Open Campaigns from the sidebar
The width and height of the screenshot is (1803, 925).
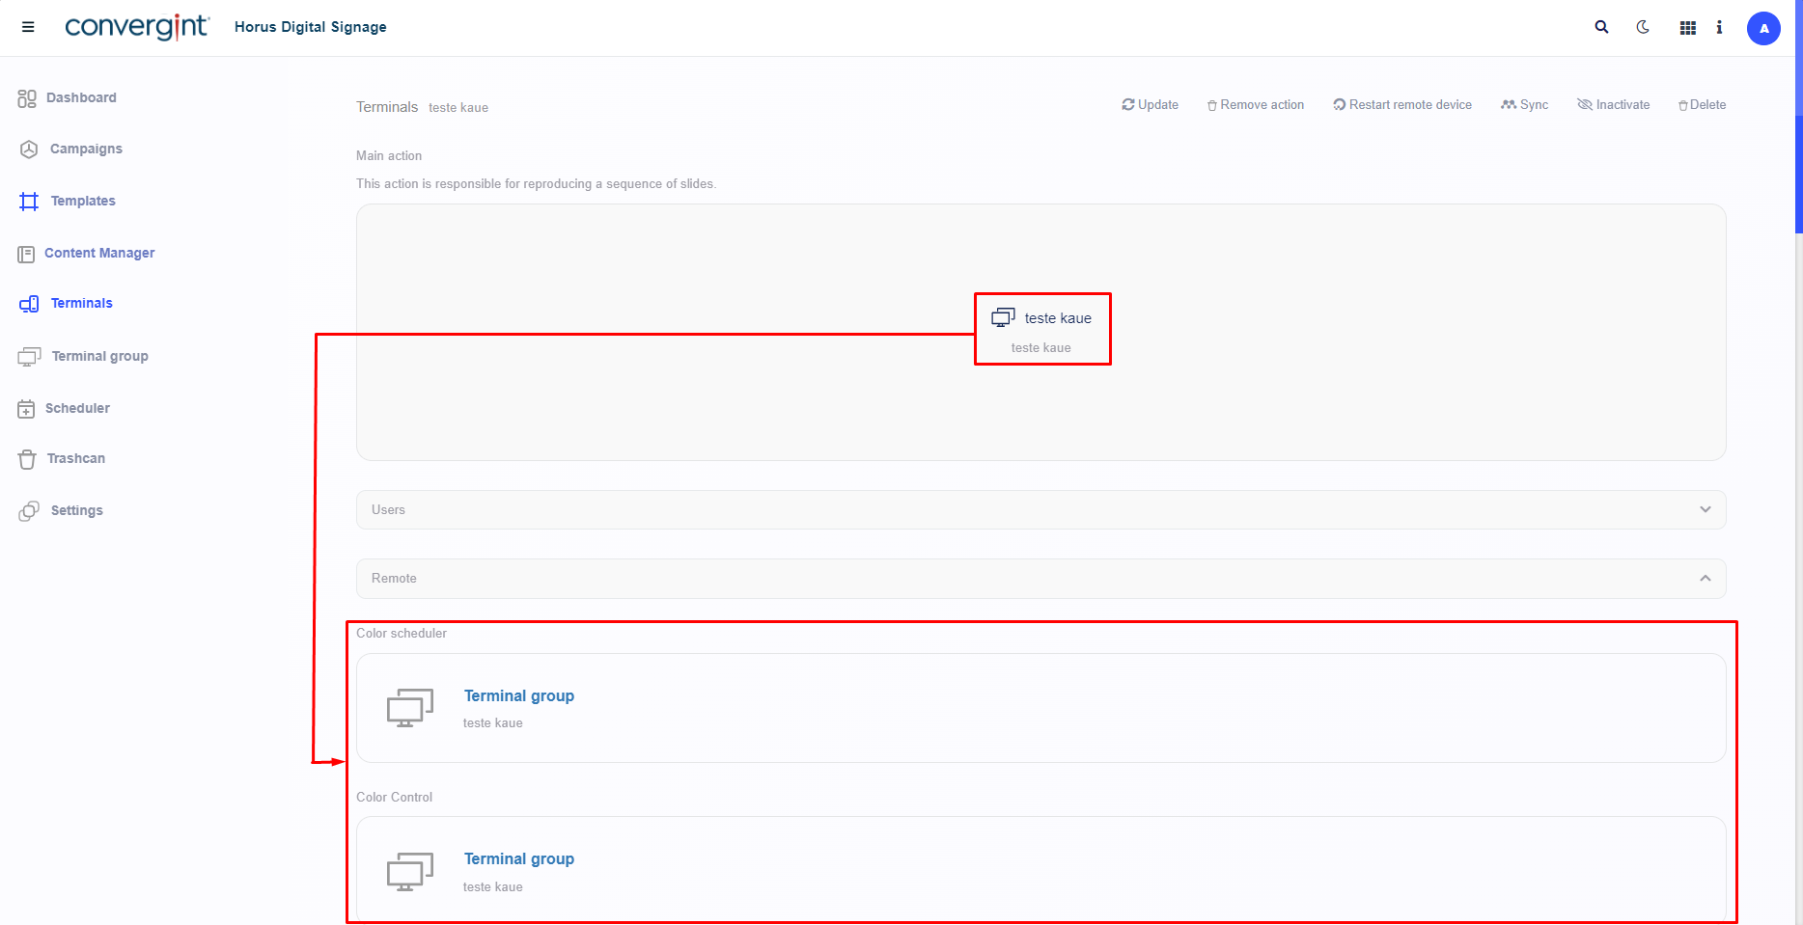pyautogui.click(x=85, y=149)
